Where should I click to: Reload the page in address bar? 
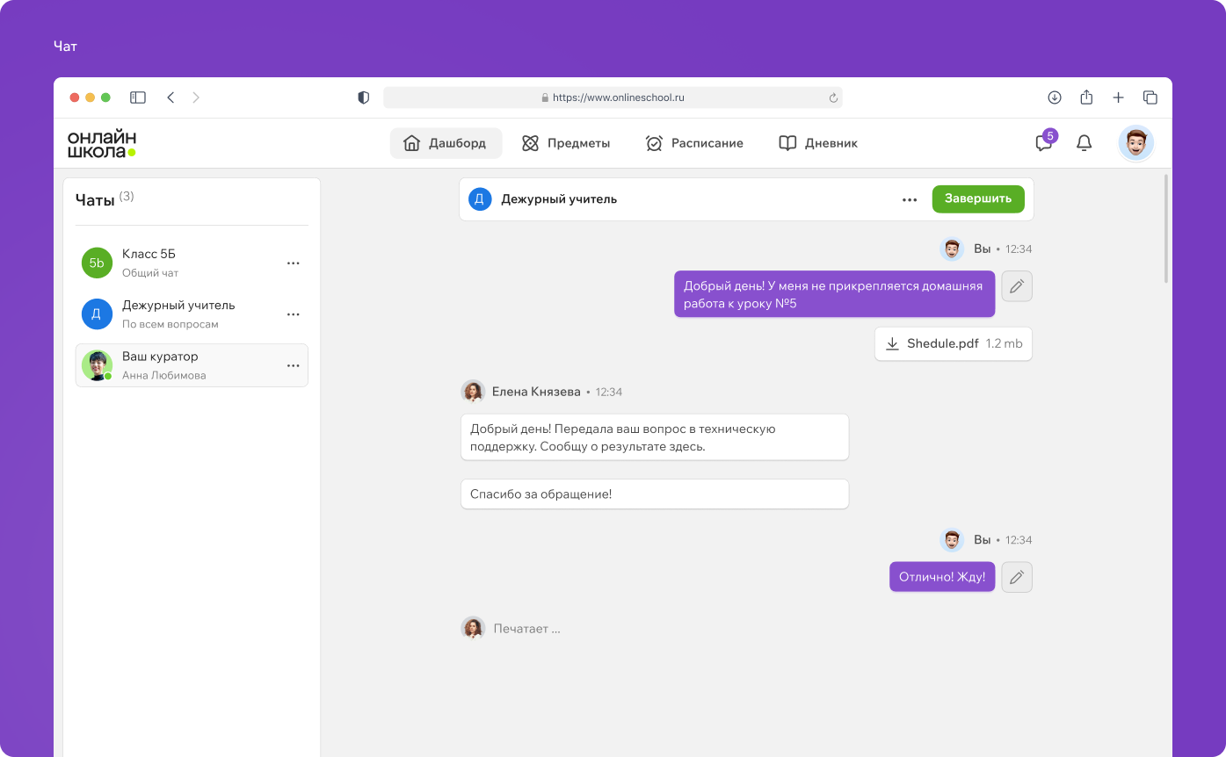[832, 97]
